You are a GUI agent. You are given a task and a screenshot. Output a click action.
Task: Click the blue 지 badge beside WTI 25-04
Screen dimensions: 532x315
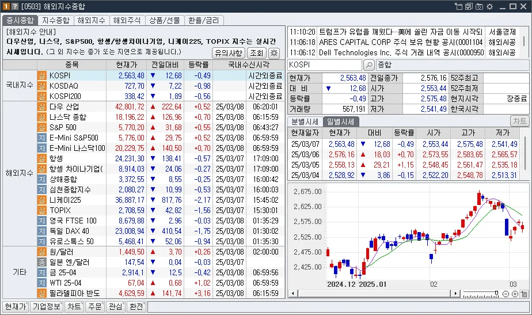click(x=41, y=283)
